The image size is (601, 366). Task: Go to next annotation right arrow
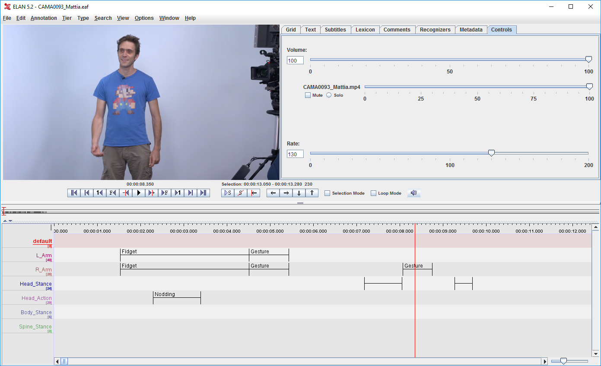[x=286, y=193]
